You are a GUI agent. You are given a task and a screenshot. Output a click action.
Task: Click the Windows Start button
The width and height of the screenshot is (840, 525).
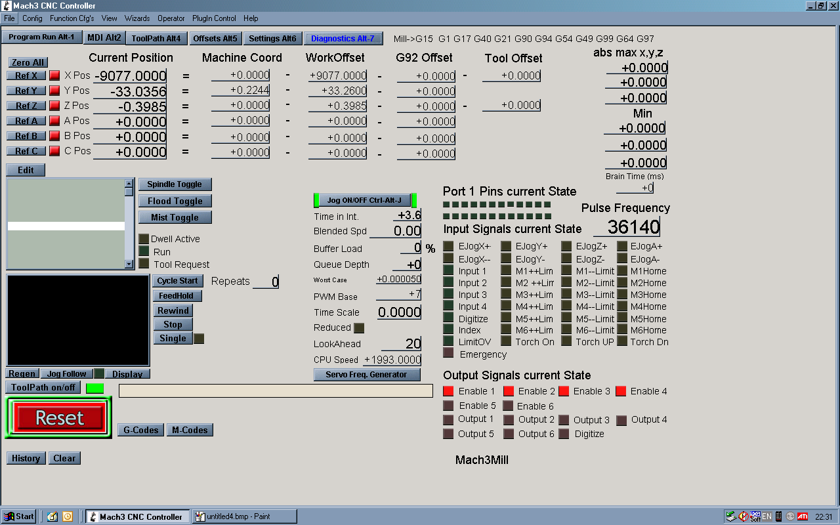(x=19, y=516)
